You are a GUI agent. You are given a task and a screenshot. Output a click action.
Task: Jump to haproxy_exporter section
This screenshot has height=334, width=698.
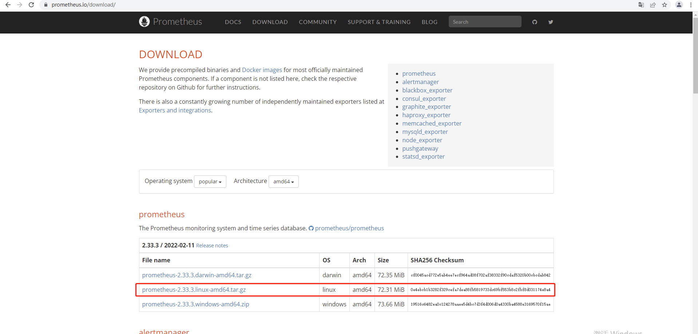pos(426,115)
